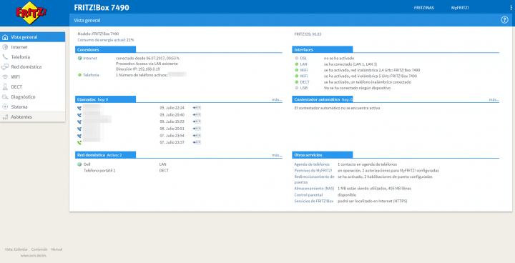Click 'Teléfono portátil 1' device entry

pos(99,171)
